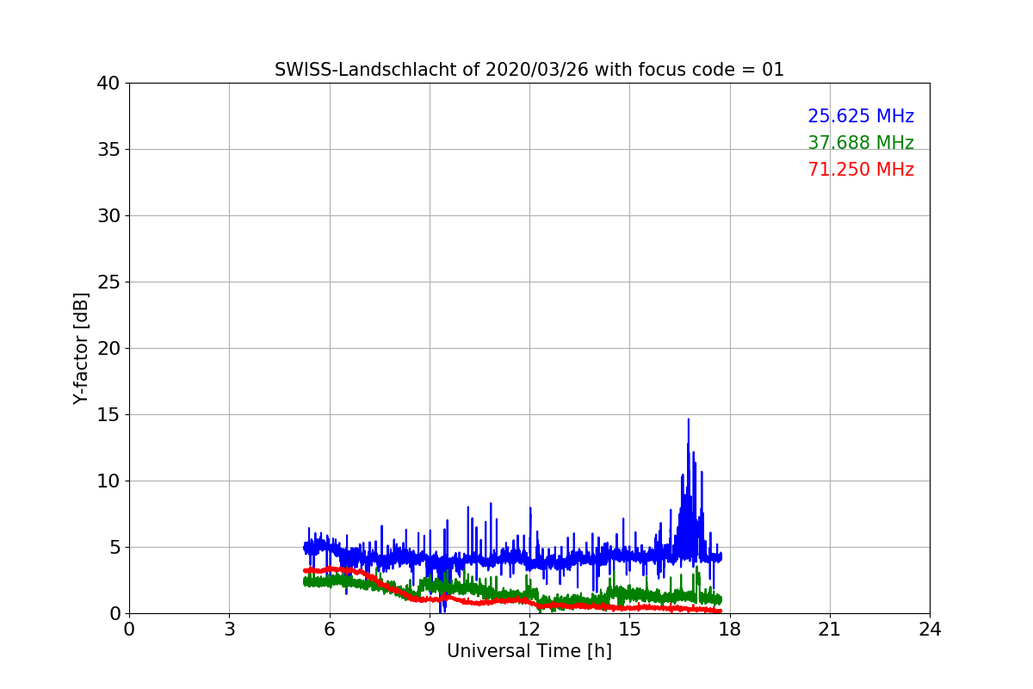Click the x-axis tick label 21
The height and width of the screenshot is (689, 1033).
pos(830,630)
